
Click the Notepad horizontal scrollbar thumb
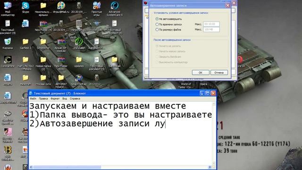click(67, 167)
